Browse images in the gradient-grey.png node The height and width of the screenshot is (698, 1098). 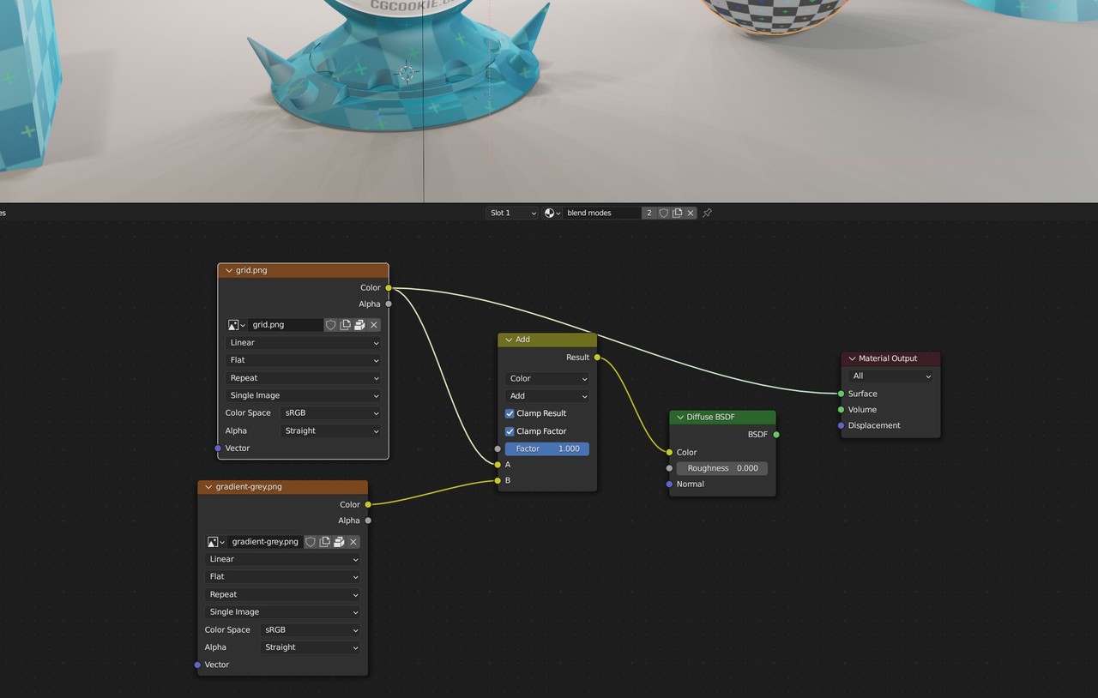coord(215,542)
